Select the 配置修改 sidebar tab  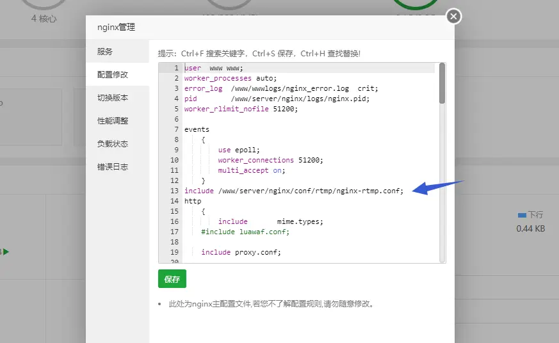[x=113, y=75]
